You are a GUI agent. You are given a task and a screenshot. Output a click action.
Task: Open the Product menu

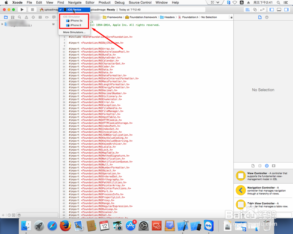point(105,2)
